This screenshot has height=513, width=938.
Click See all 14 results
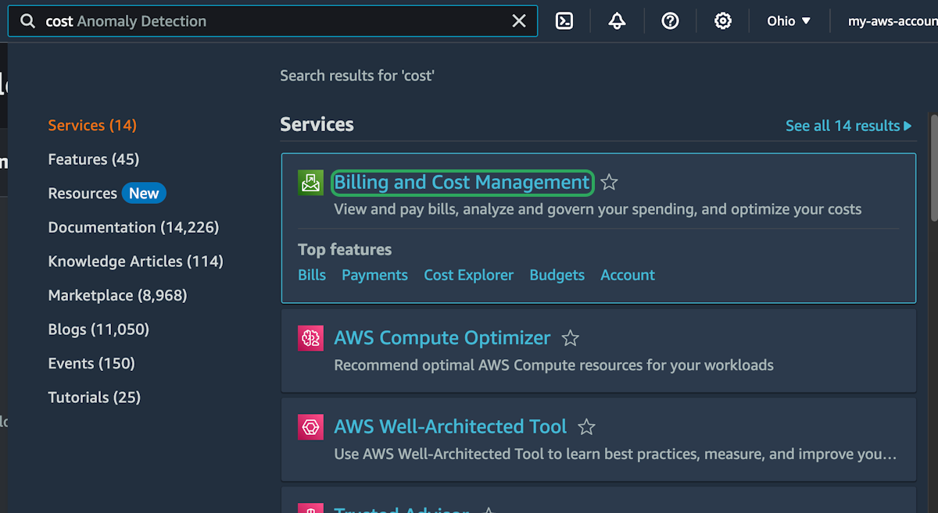pos(848,126)
